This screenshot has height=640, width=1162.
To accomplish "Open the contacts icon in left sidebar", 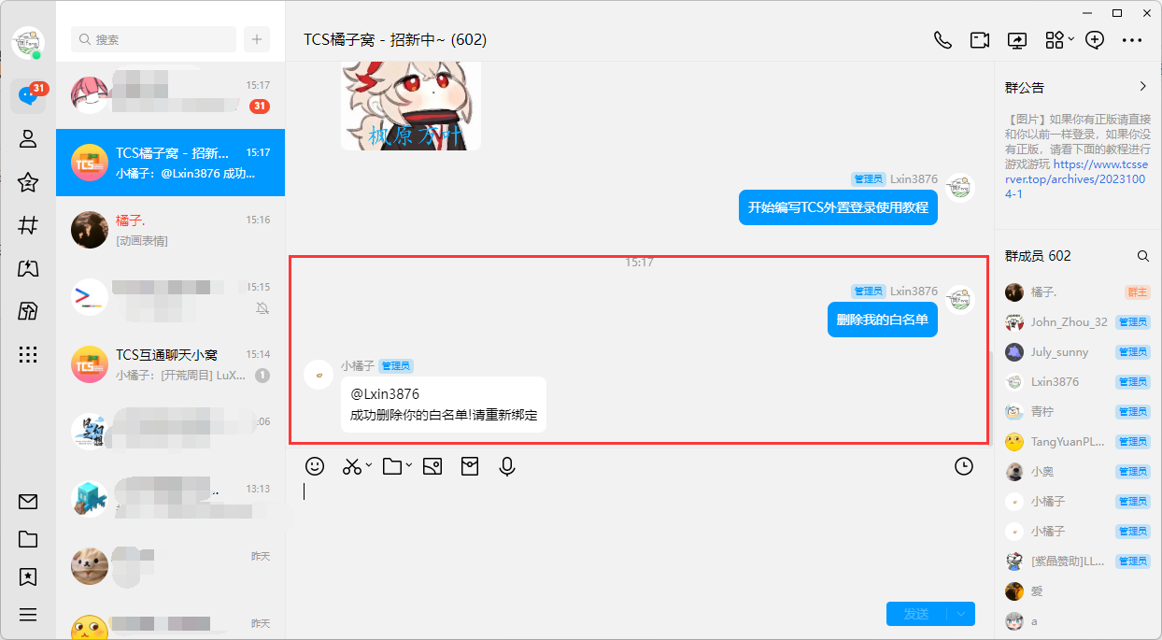I will point(28,139).
